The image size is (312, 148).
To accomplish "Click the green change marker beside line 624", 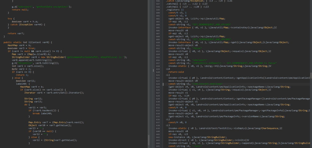I will click(x=163, y=84).
